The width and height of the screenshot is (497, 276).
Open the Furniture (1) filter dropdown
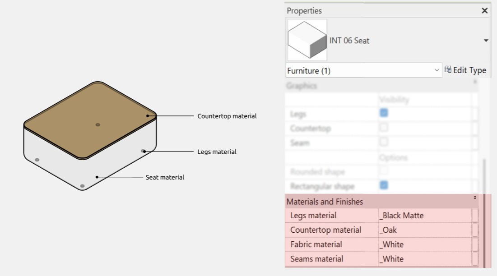[x=437, y=70]
